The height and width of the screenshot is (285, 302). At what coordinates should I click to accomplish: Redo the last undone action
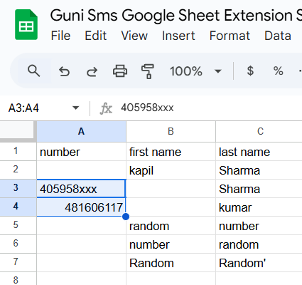pyautogui.click(x=92, y=71)
